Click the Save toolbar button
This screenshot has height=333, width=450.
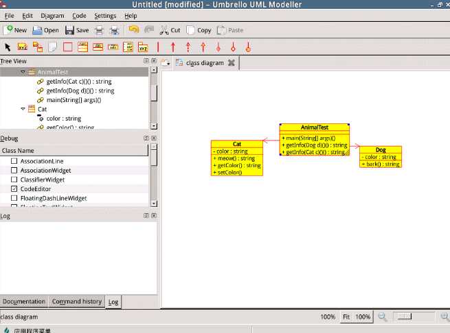(x=77, y=30)
